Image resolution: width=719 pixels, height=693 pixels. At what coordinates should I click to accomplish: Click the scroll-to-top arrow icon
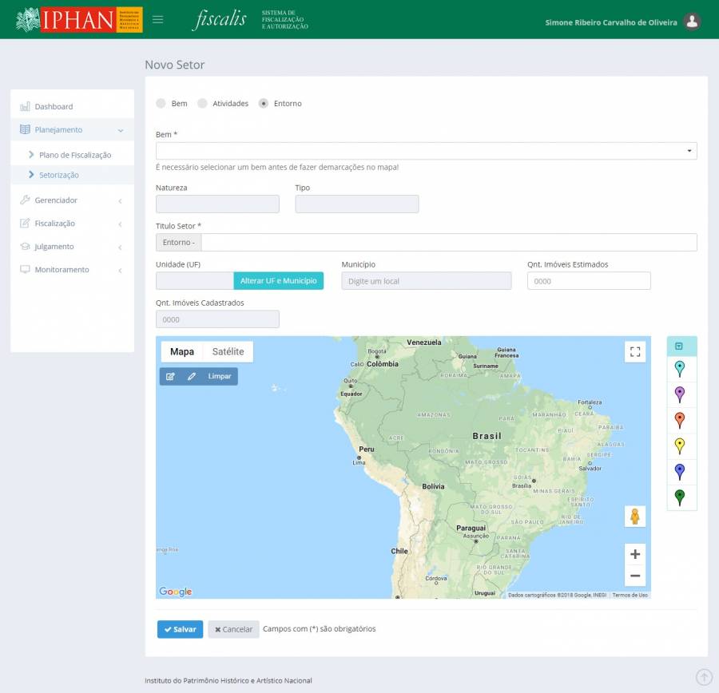point(704,677)
